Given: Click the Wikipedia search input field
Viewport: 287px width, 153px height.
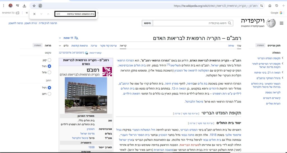Looking at the screenshot, I should (193, 23).
